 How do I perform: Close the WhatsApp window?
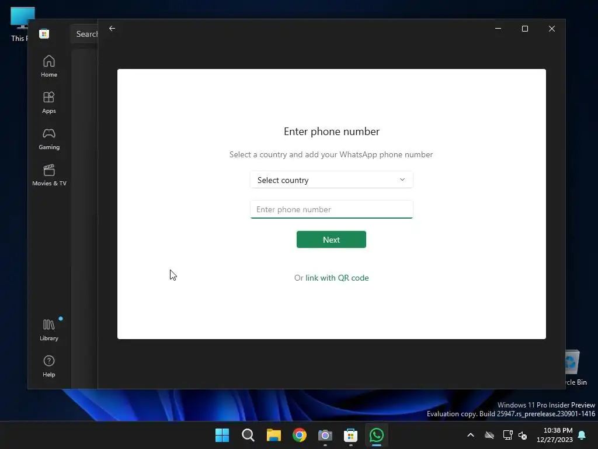tap(552, 29)
